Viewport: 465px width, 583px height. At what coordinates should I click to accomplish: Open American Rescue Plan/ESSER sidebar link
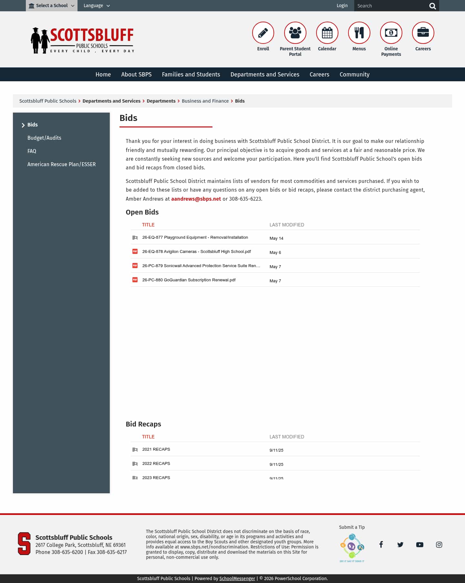coord(61,164)
